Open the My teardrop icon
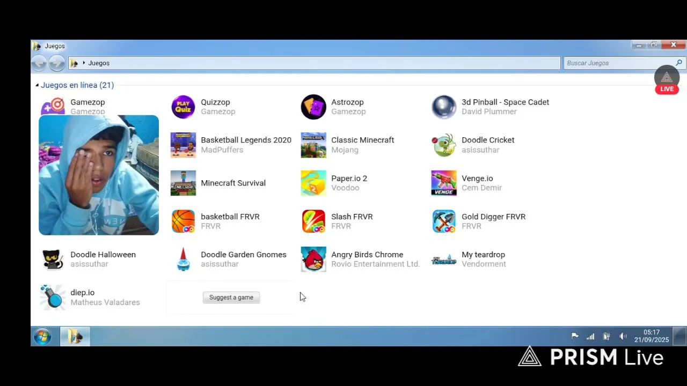The image size is (687, 386). 444,259
